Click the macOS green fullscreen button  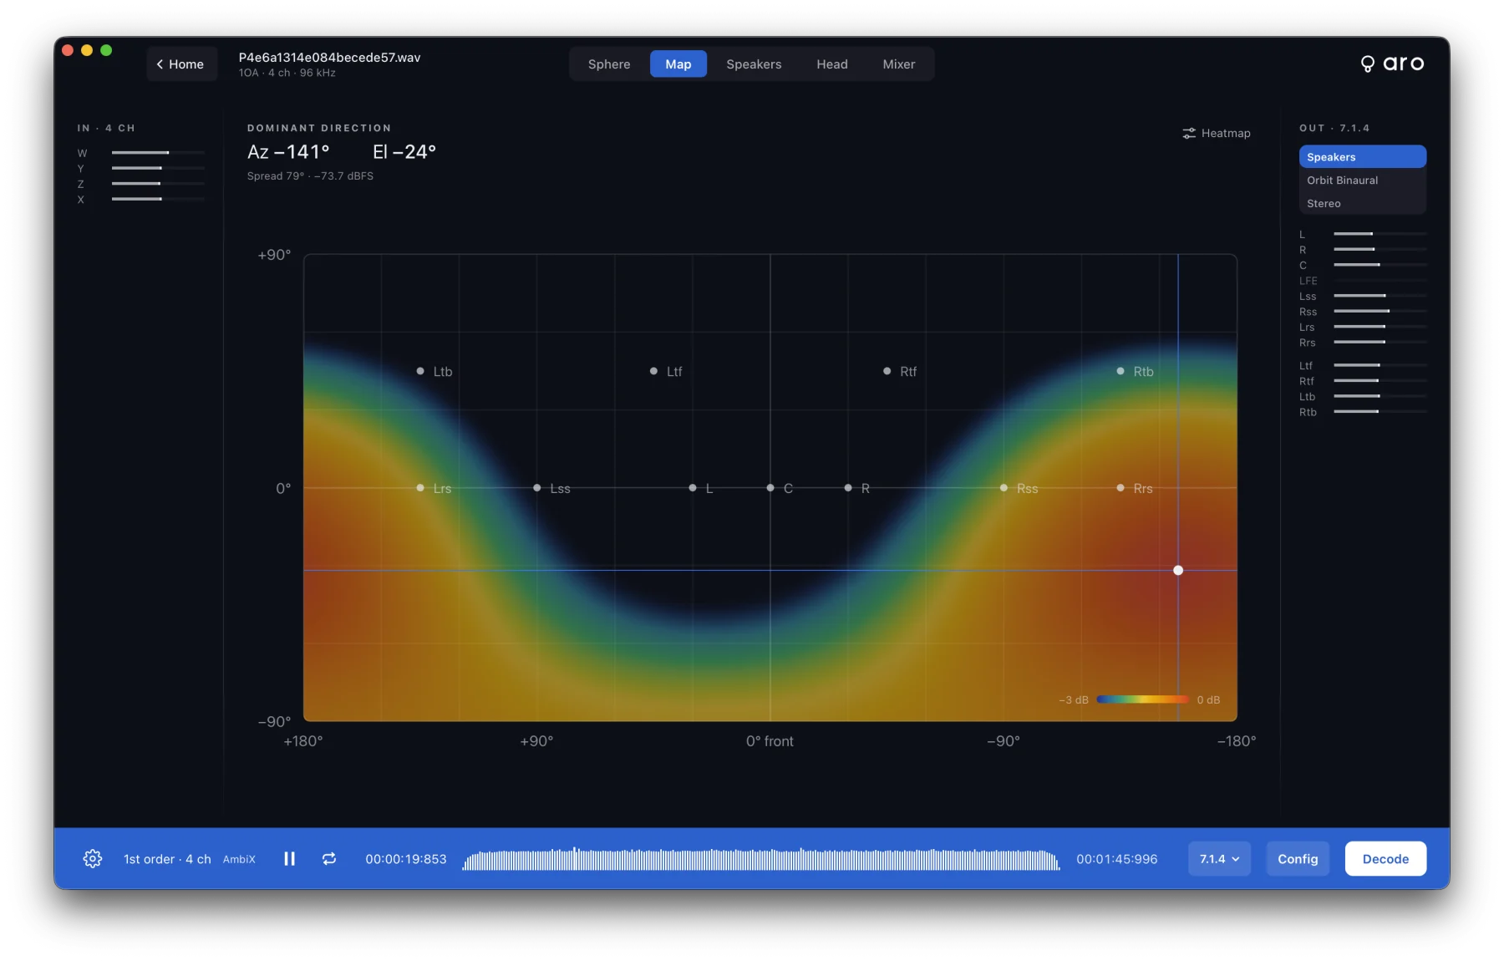point(106,50)
